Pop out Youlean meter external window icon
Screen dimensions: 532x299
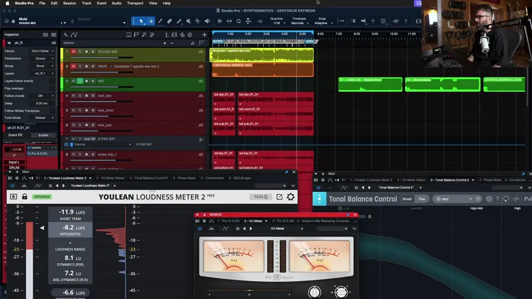pyautogui.click(x=279, y=197)
